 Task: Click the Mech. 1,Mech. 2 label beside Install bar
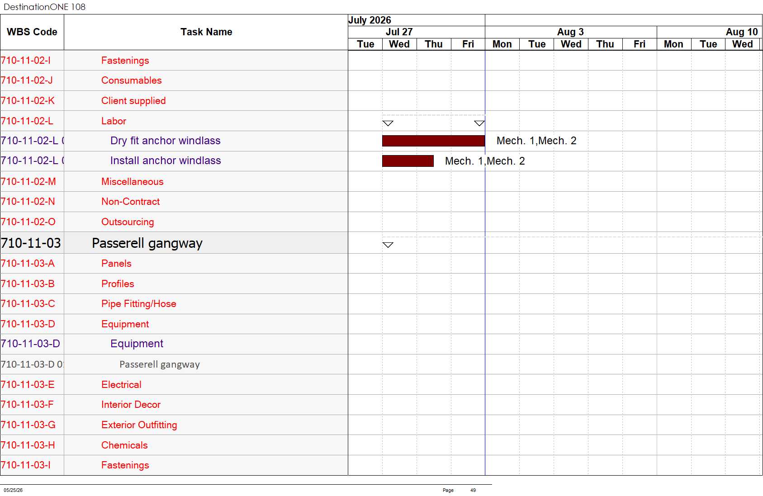pyautogui.click(x=485, y=161)
